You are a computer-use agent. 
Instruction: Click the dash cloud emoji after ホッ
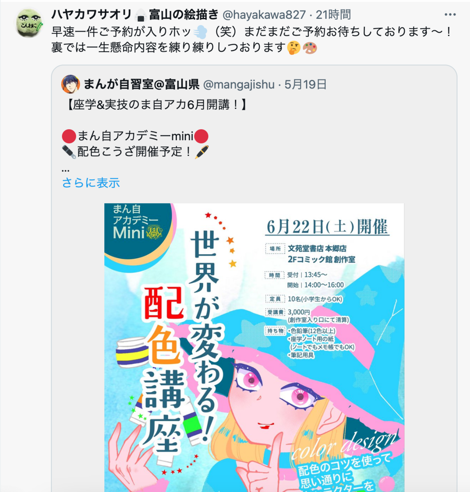pyautogui.click(x=200, y=32)
